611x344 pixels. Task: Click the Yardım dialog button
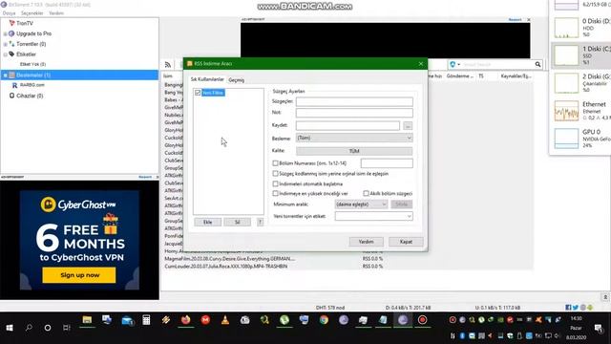coord(366,242)
